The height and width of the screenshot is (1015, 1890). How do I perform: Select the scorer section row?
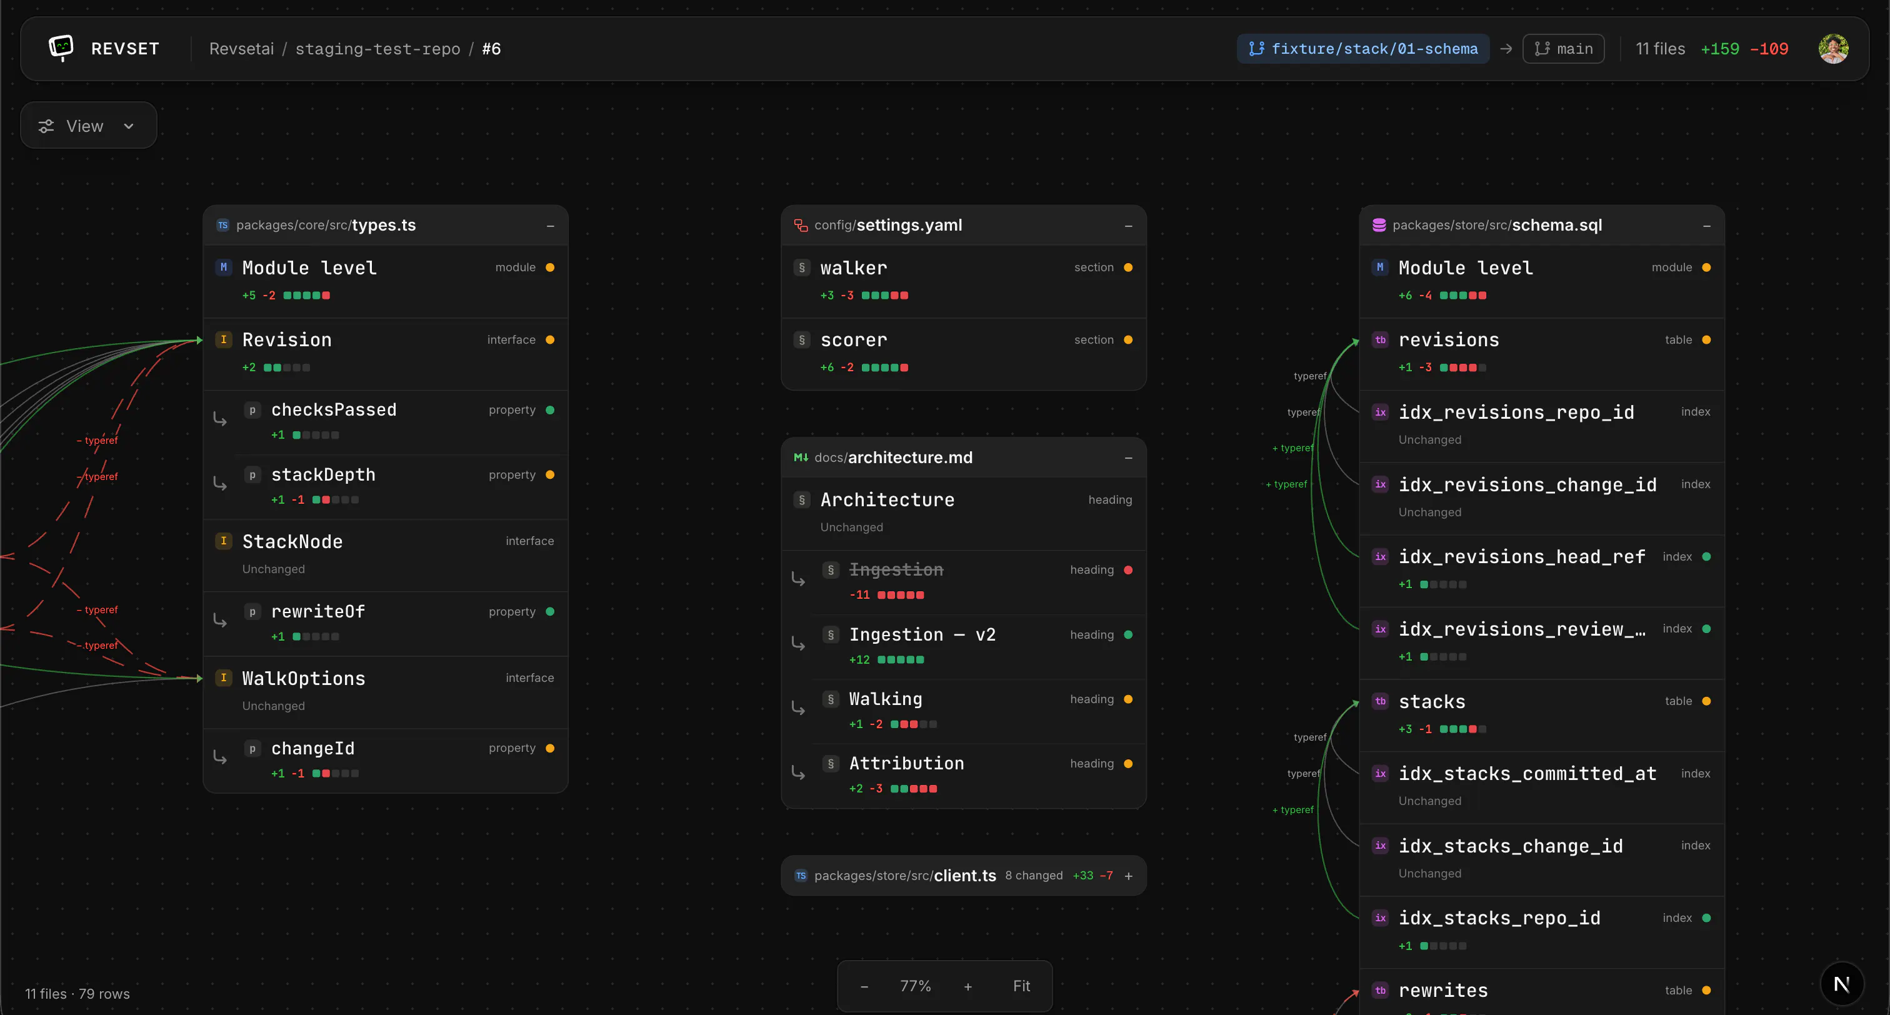click(x=963, y=353)
